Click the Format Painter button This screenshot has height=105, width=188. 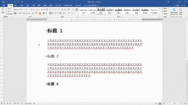[x=9, y=14]
